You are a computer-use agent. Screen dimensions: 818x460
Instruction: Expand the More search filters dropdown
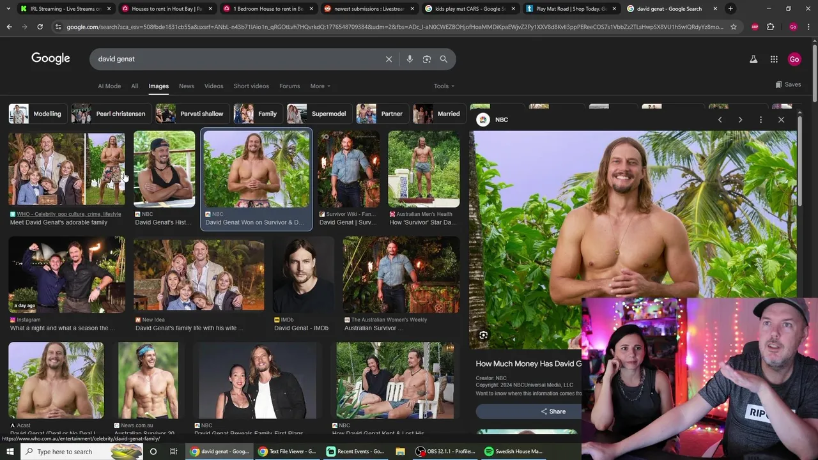(x=320, y=86)
